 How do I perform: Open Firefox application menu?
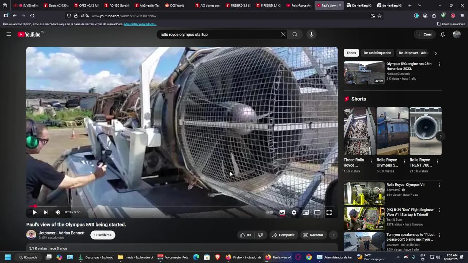point(462,16)
